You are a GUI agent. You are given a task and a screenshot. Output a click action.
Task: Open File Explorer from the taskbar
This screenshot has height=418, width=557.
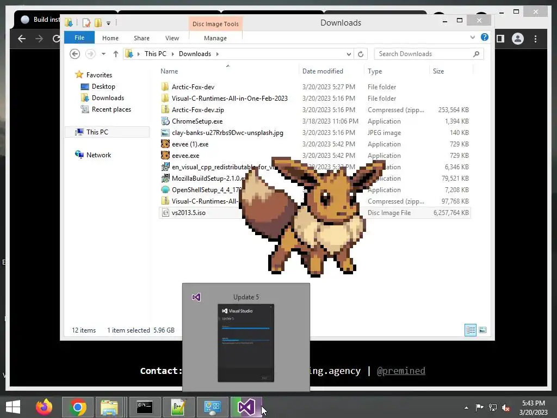pos(110,407)
